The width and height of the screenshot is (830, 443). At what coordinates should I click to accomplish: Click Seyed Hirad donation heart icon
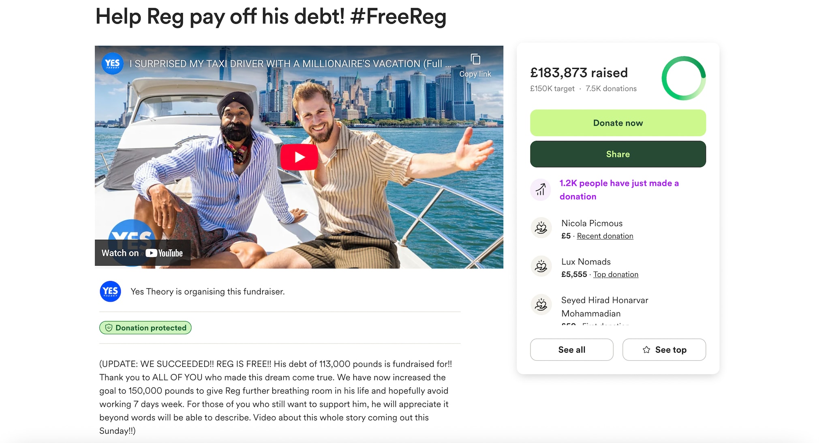pyautogui.click(x=541, y=305)
